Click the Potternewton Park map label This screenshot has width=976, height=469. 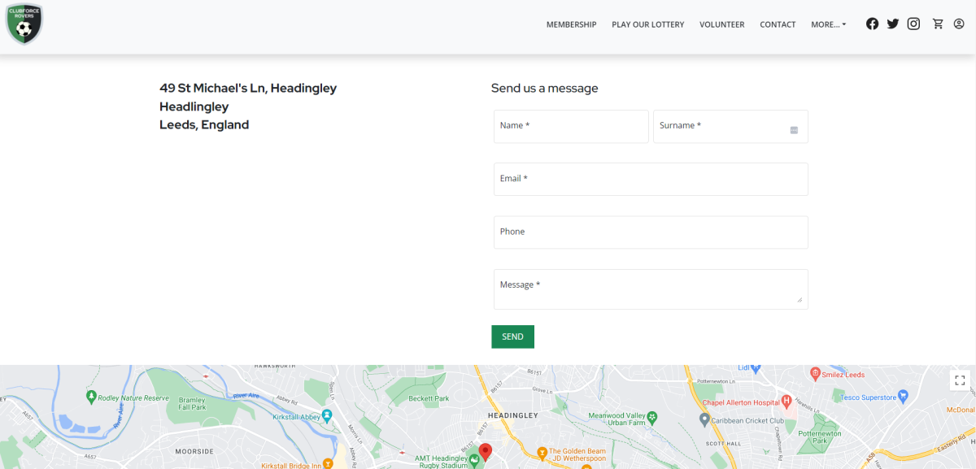pos(820,437)
